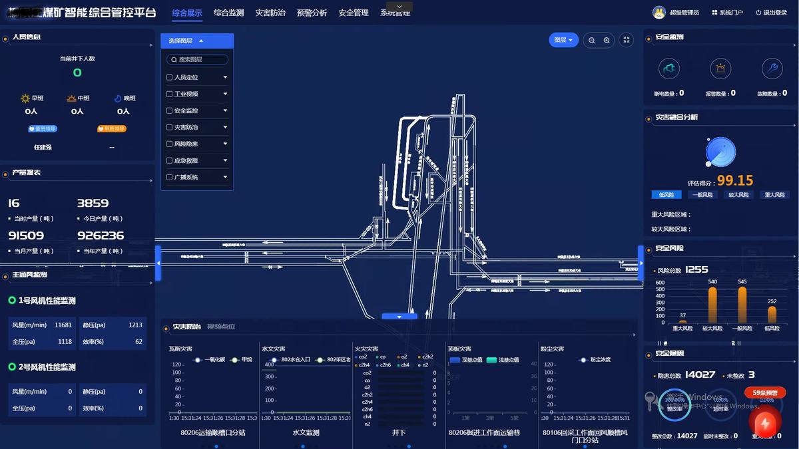Click the 整改率 circular progress ring
The width and height of the screenshot is (799, 449).
tap(674, 405)
